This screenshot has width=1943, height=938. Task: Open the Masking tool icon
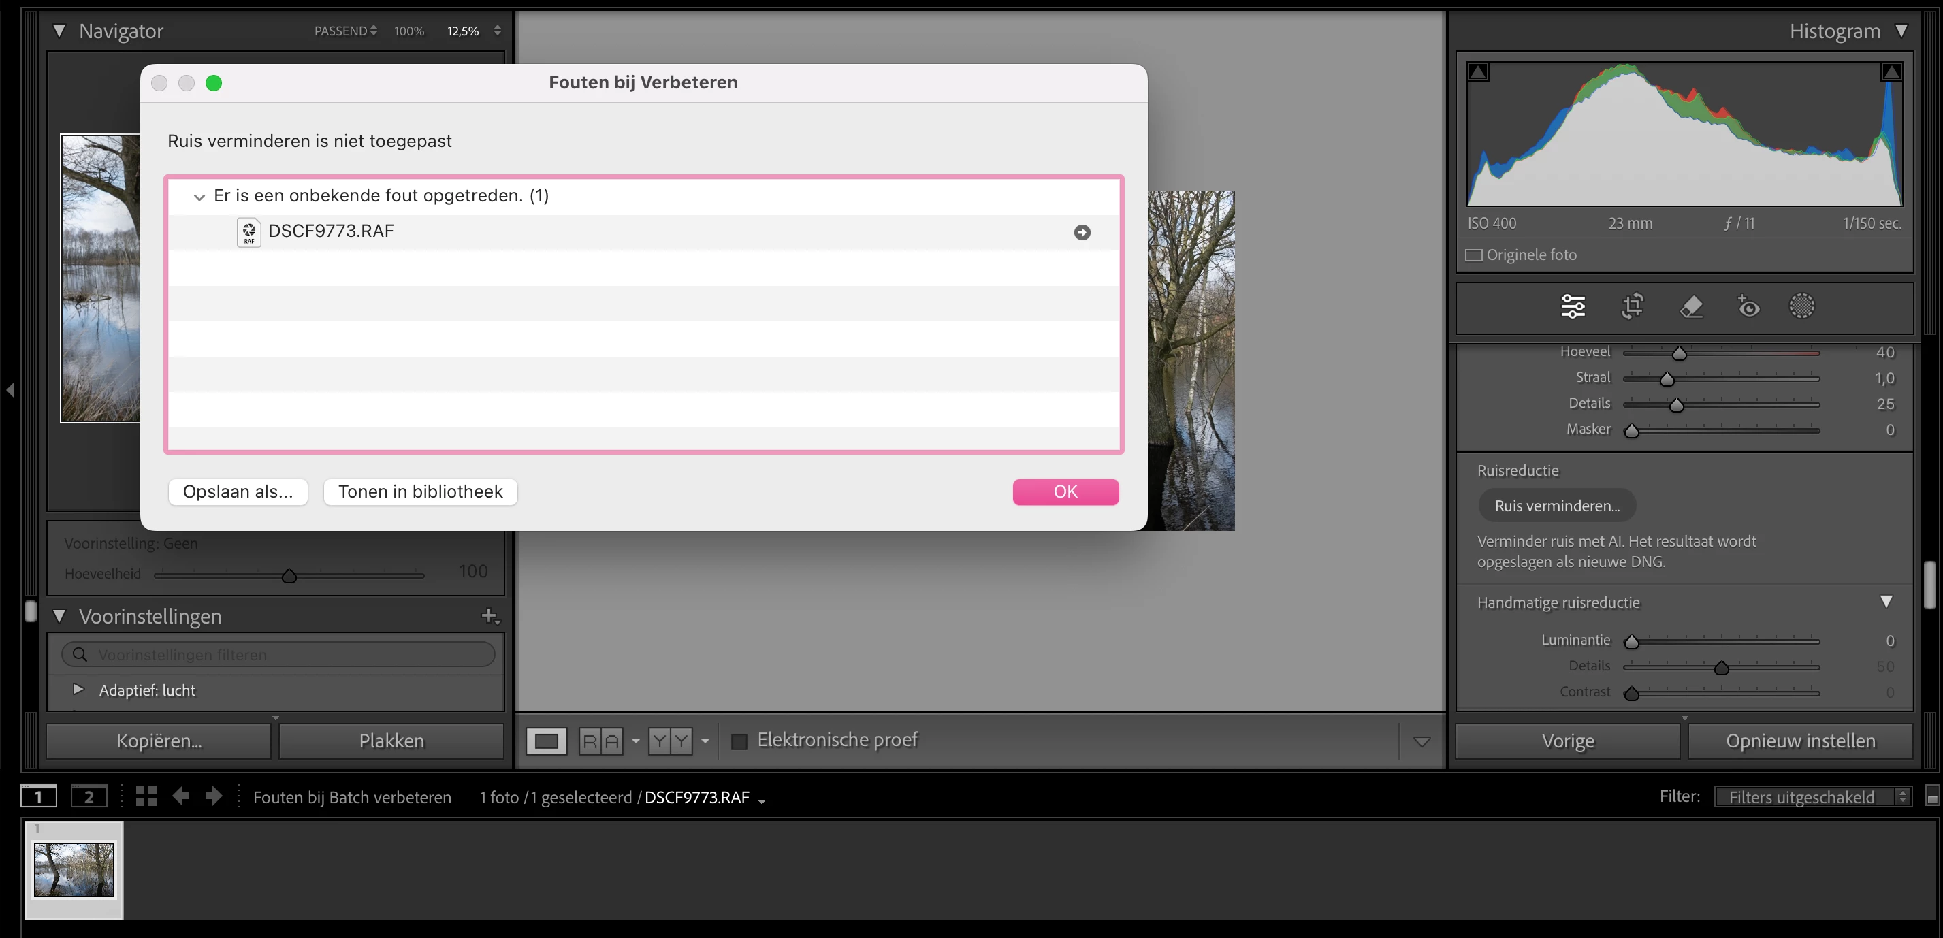(1802, 306)
